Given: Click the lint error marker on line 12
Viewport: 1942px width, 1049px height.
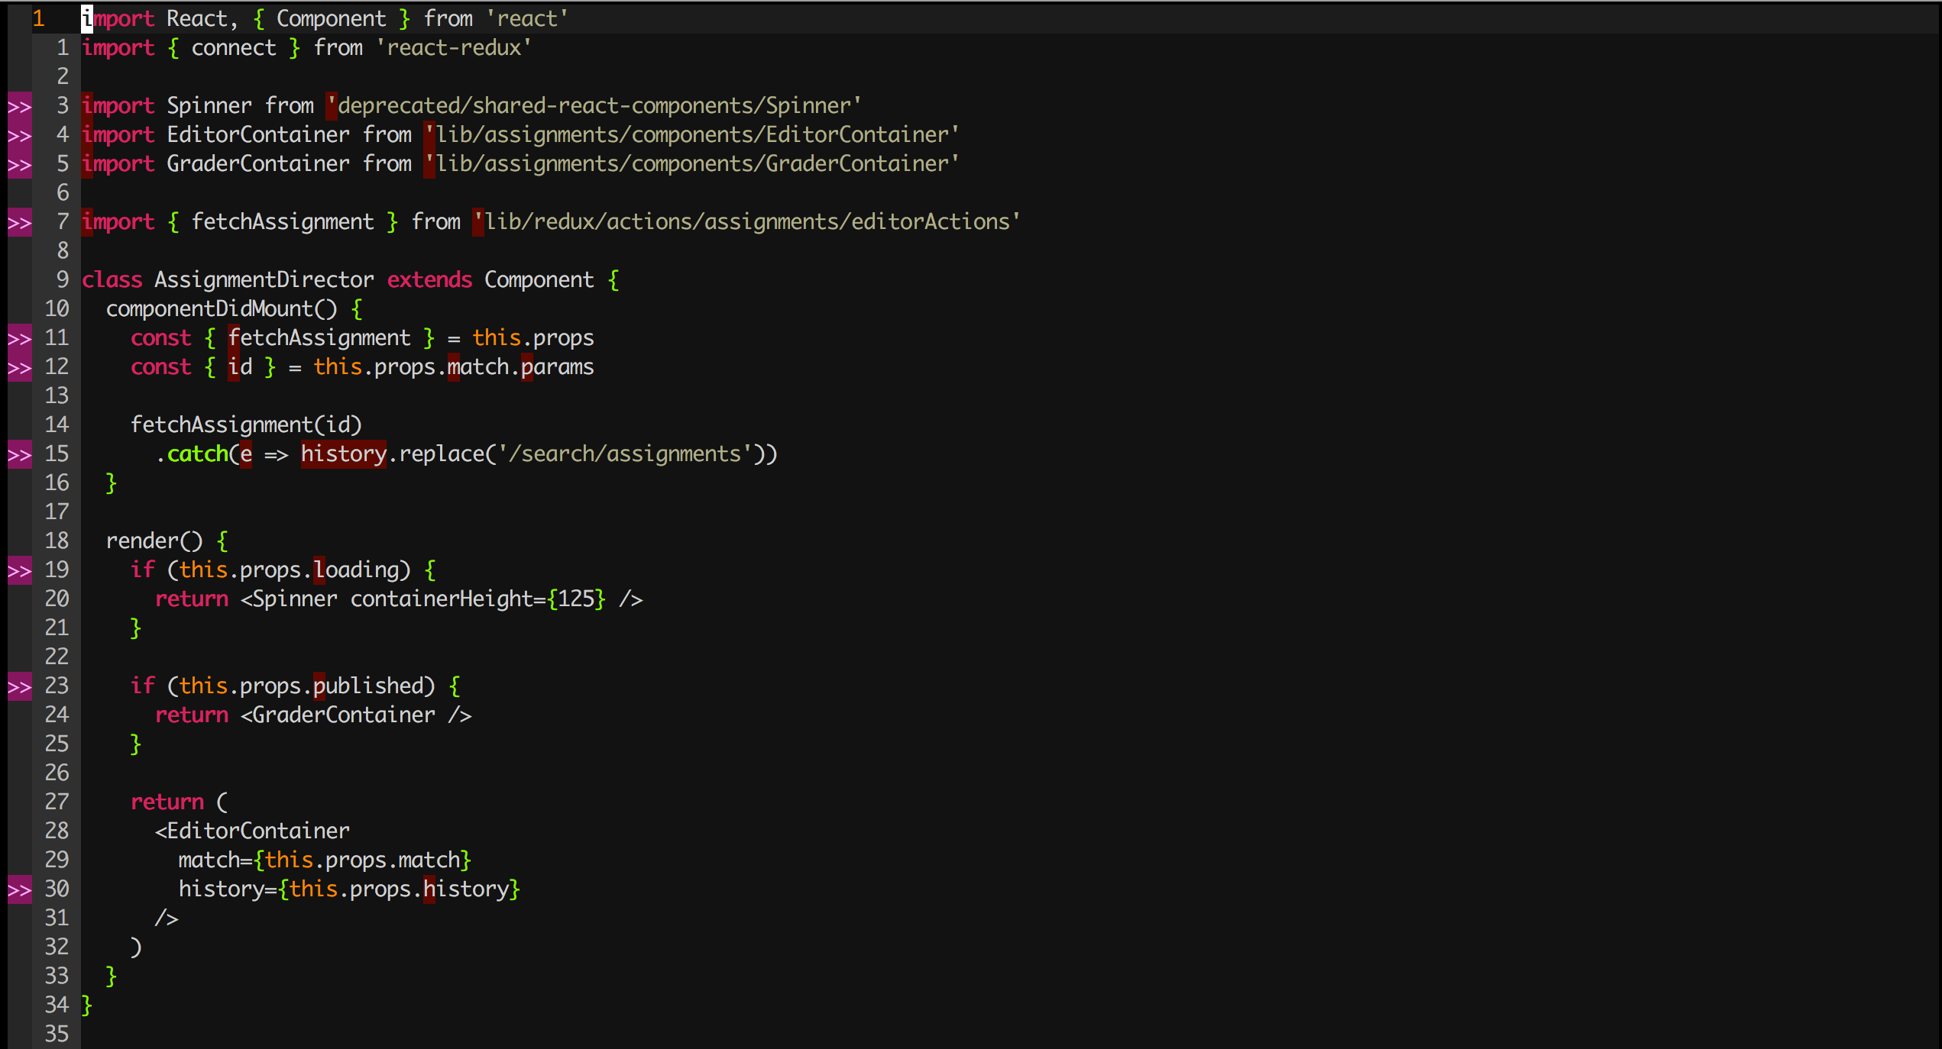Looking at the screenshot, I should coord(19,367).
